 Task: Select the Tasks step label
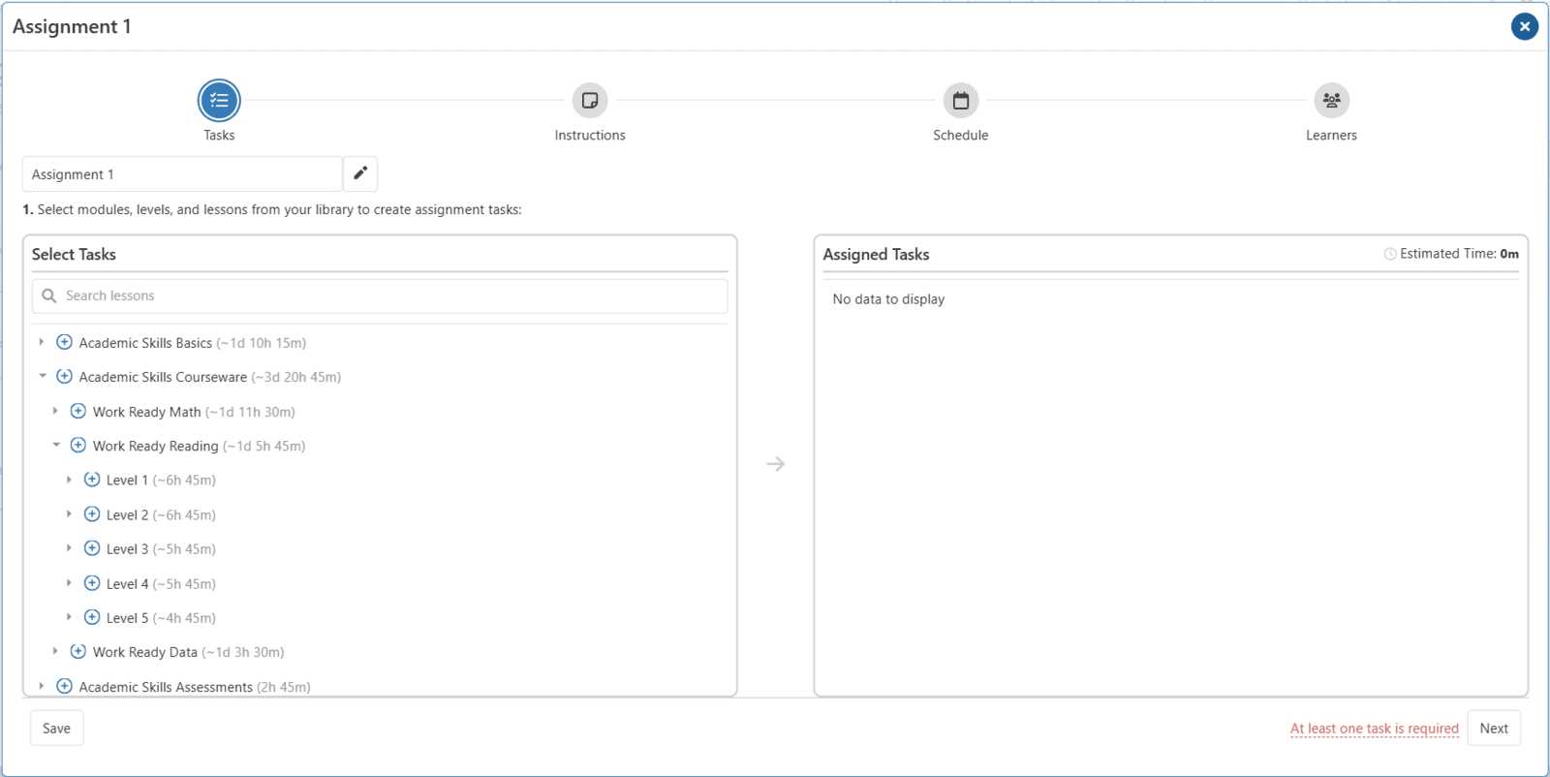click(219, 136)
